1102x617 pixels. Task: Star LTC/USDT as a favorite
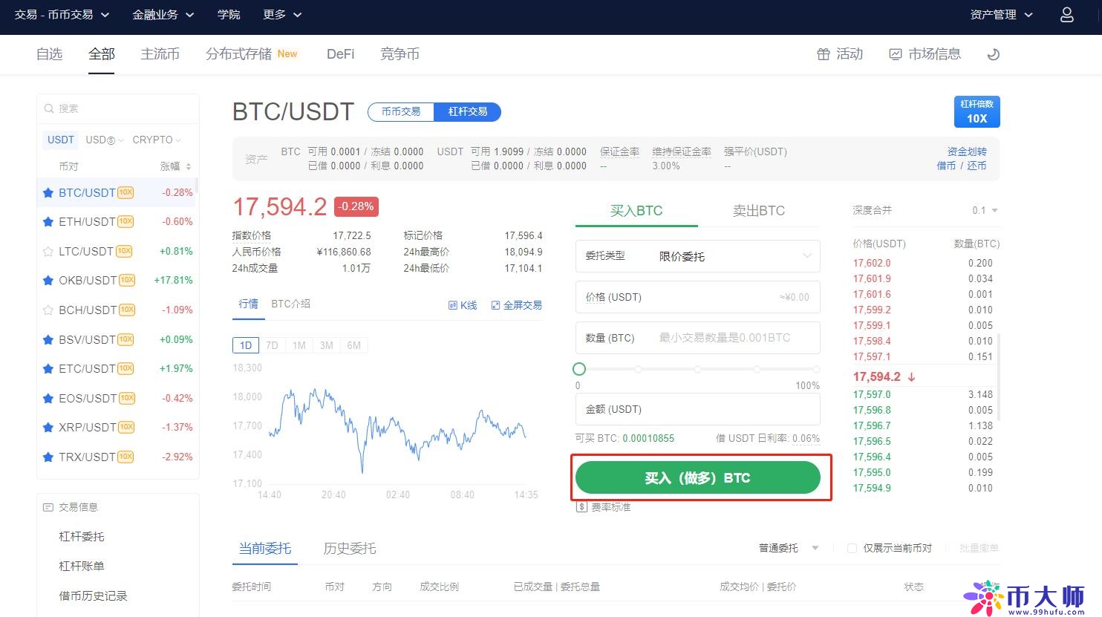[48, 252]
